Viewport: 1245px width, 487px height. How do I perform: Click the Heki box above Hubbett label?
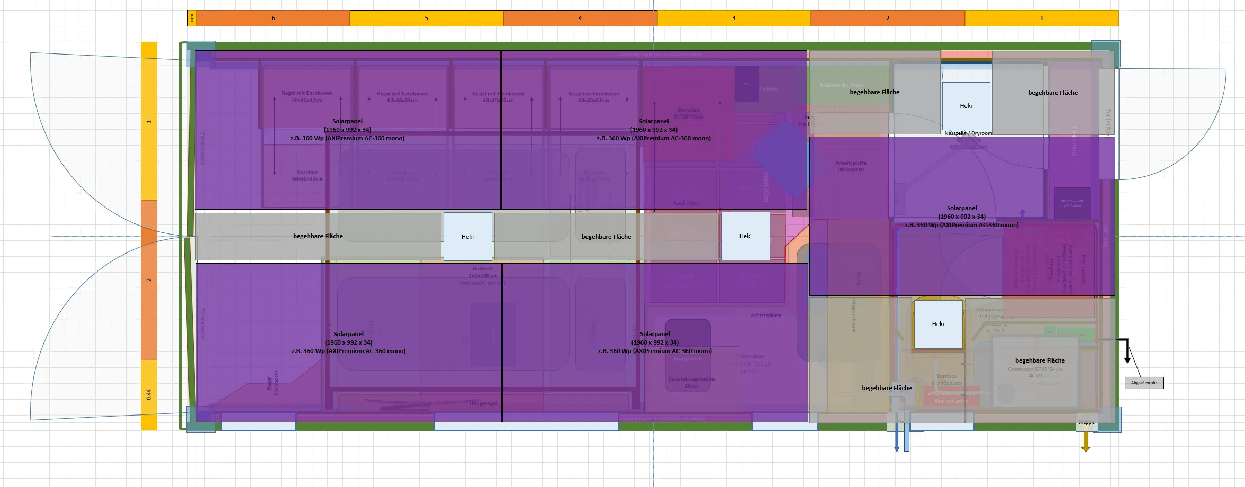click(467, 237)
